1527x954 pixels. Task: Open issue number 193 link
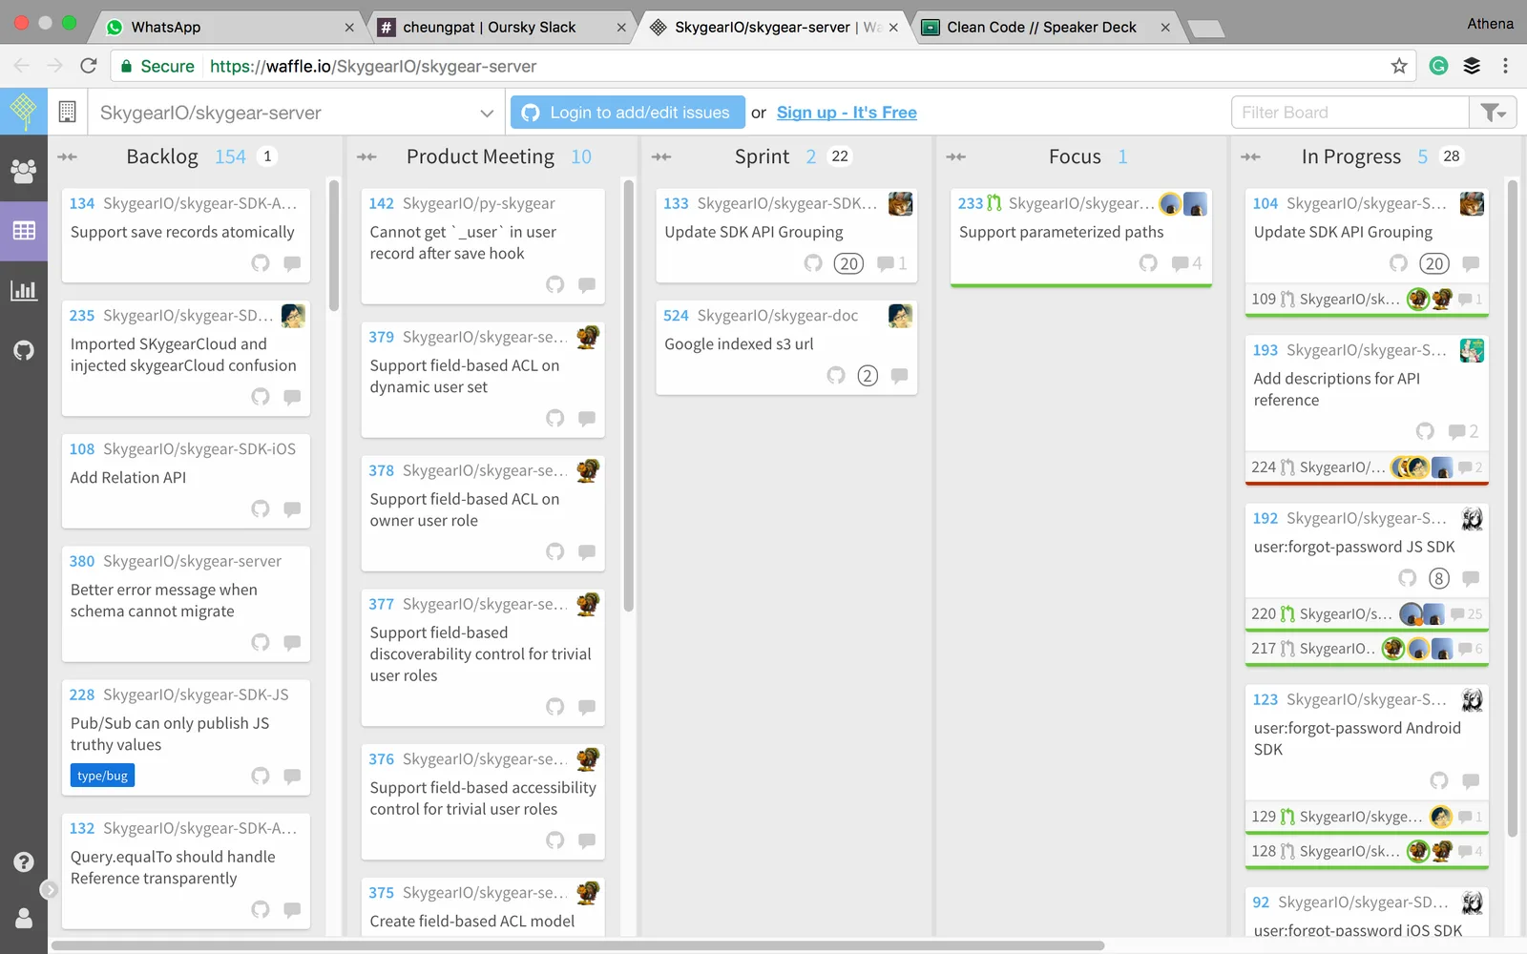coord(1266,350)
